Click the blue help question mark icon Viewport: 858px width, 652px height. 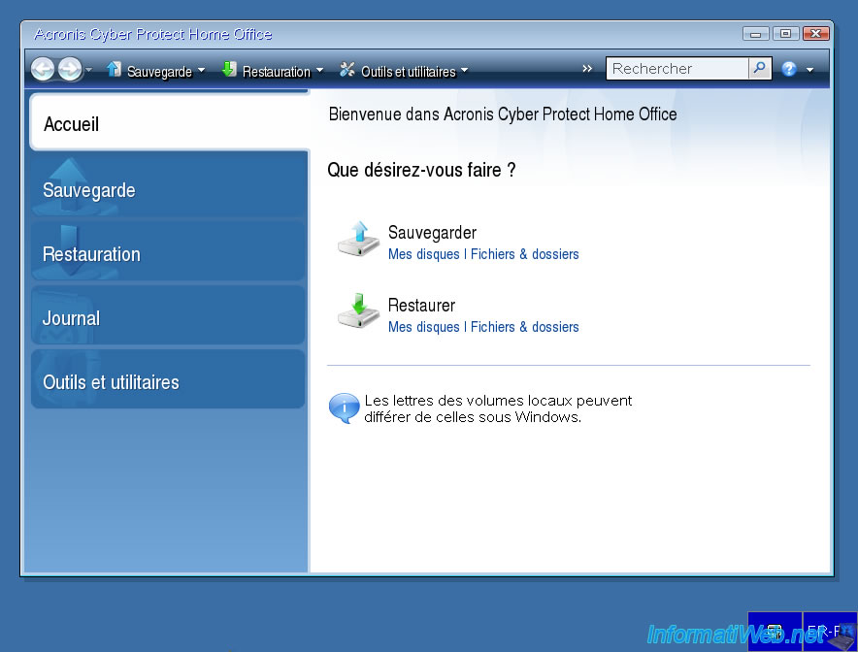[x=789, y=70]
